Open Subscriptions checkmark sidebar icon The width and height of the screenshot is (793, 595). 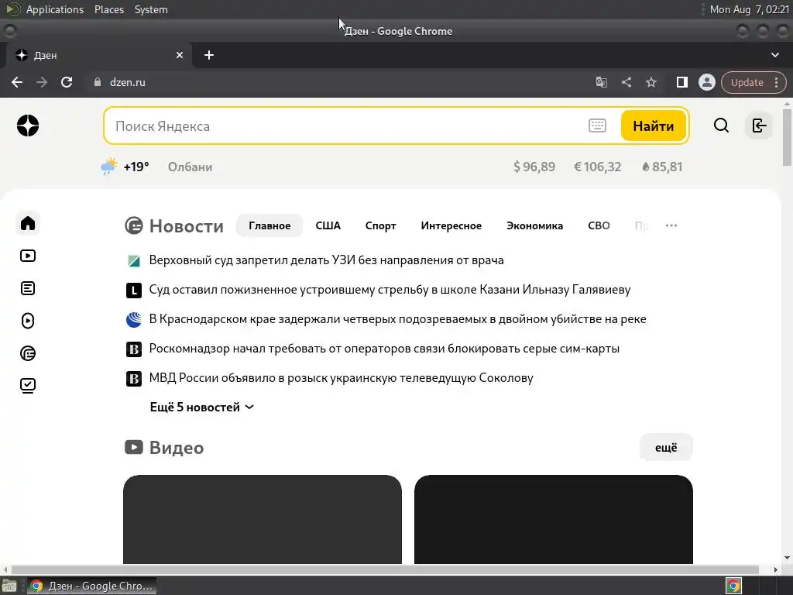28,386
